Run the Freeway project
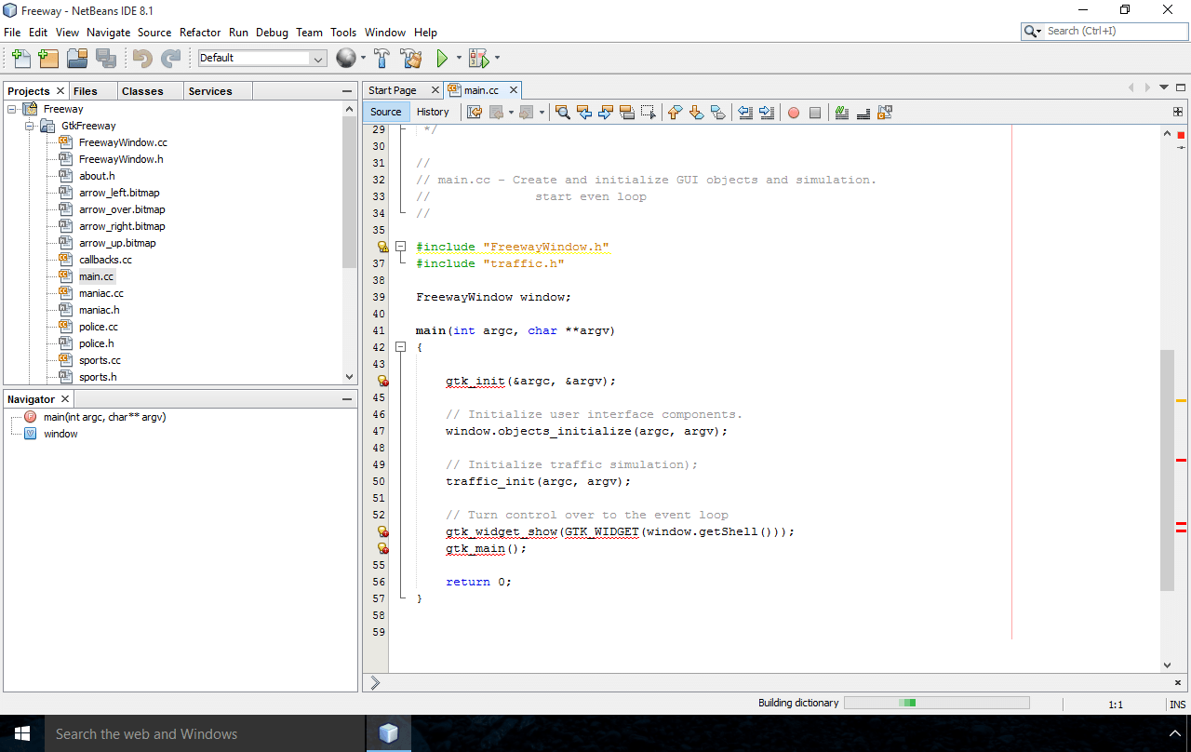 click(x=442, y=58)
